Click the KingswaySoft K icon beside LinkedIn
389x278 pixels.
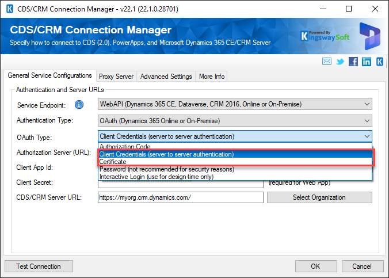[x=380, y=62]
